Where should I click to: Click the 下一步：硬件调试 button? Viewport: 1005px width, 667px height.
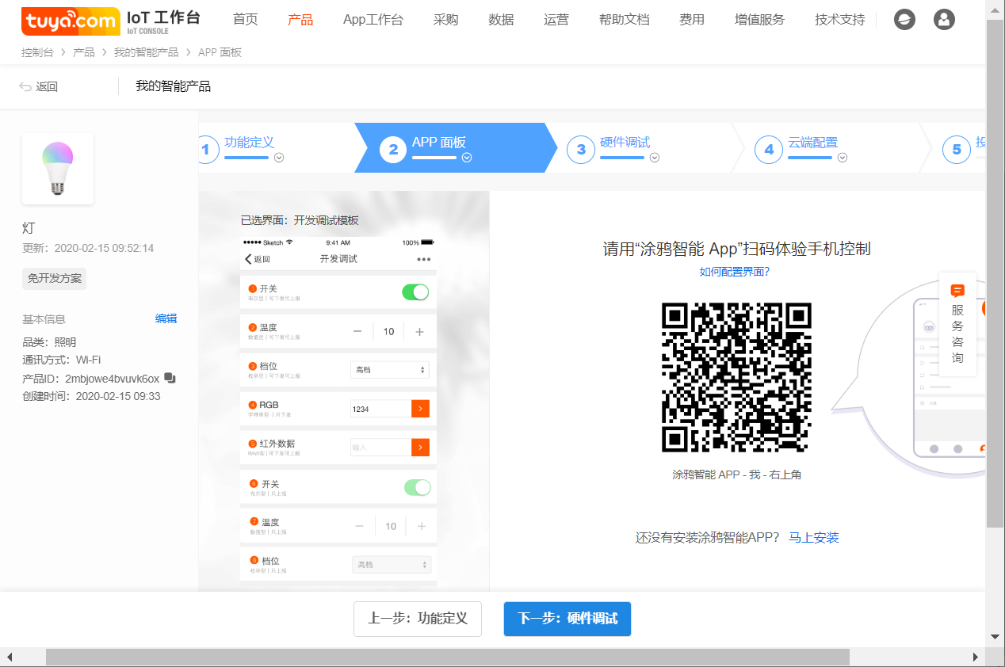[x=567, y=619]
